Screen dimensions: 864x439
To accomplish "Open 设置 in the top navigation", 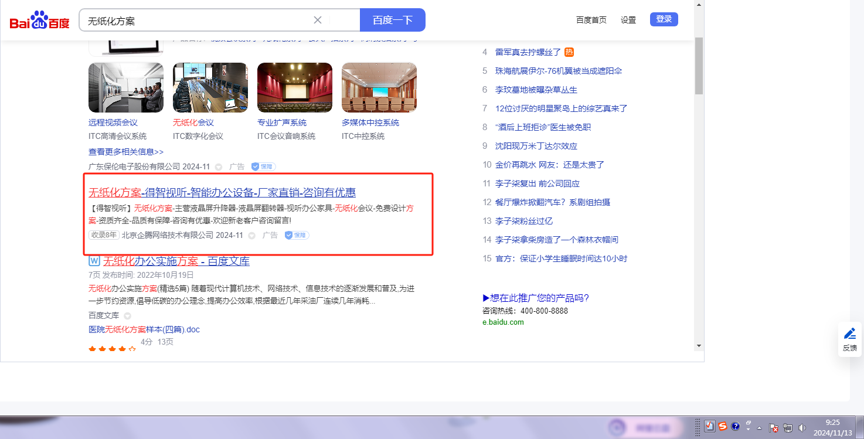I will pos(628,20).
